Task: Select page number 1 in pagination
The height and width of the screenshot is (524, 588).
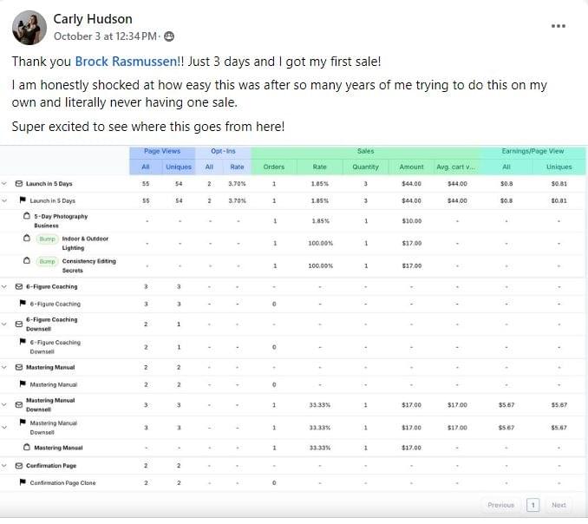Action: pos(533,505)
